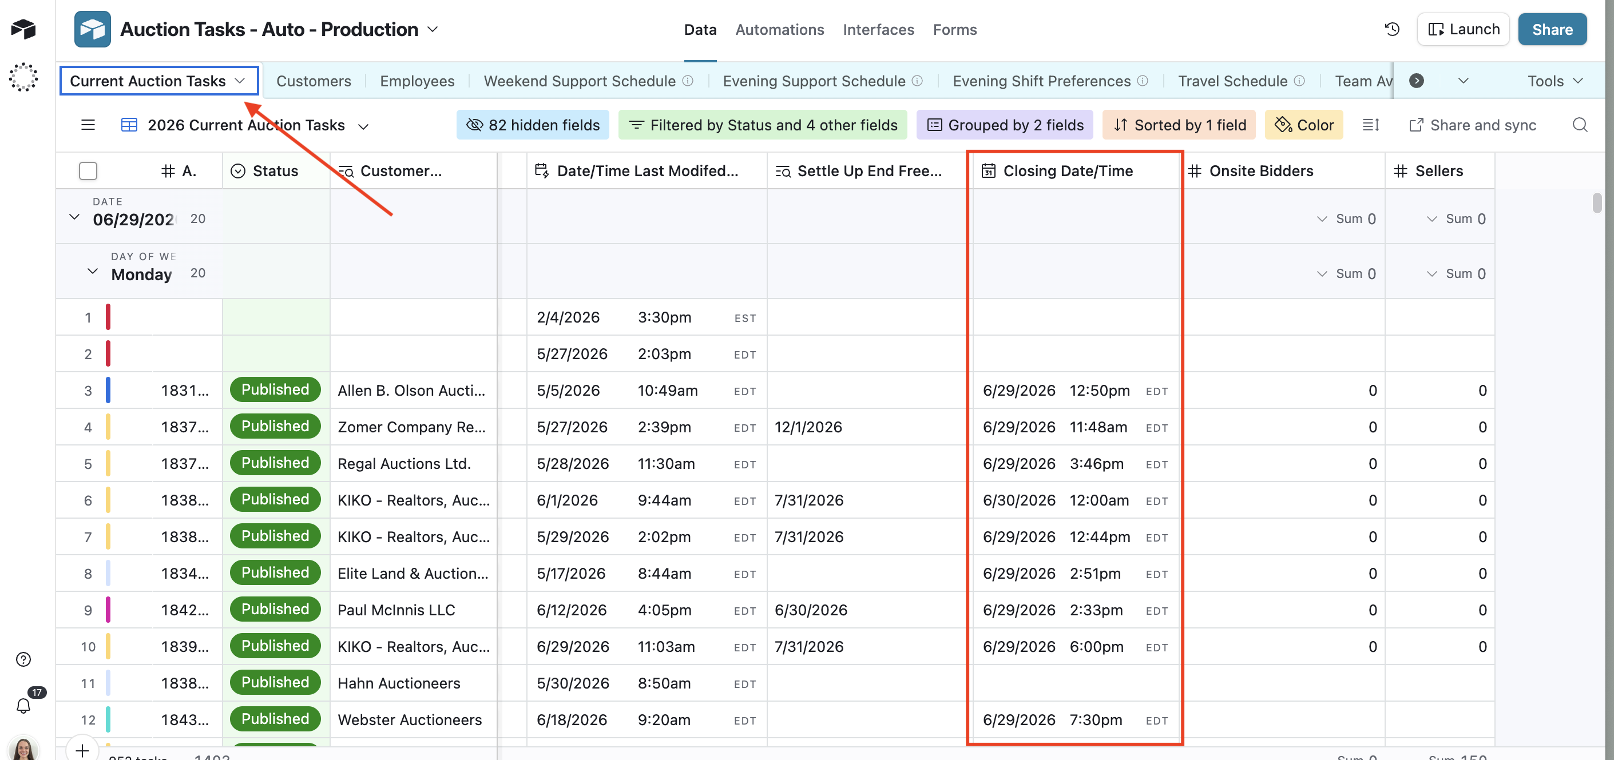Toggle 82 hidden fields control
The height and width of the screenshot is (760, 1614).
point(533,125)
